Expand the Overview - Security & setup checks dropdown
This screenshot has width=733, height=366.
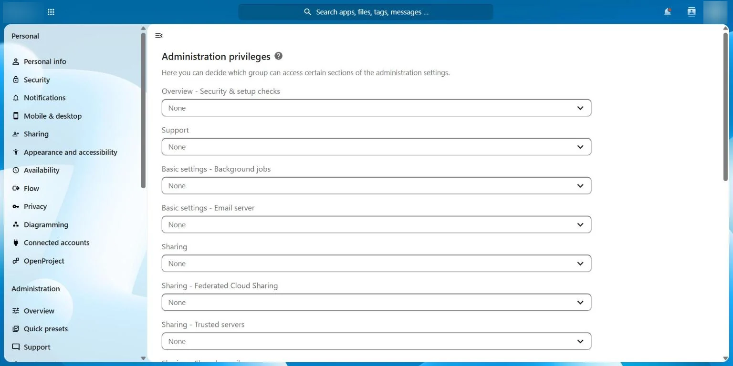pyautogui.click(x=377, y=108)
